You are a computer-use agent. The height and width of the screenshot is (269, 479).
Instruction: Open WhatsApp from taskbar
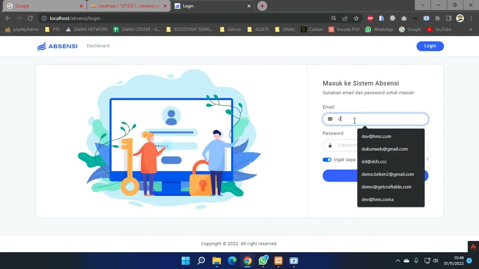(x=263, y=261)
